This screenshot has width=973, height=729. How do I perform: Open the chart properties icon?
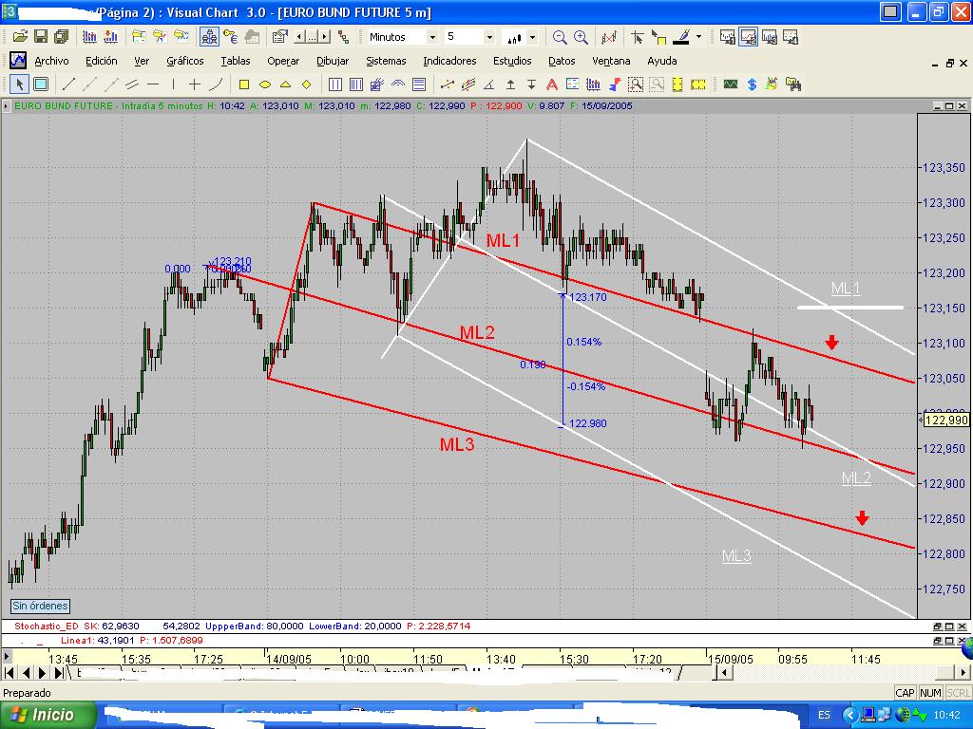[x=280, y=37]
